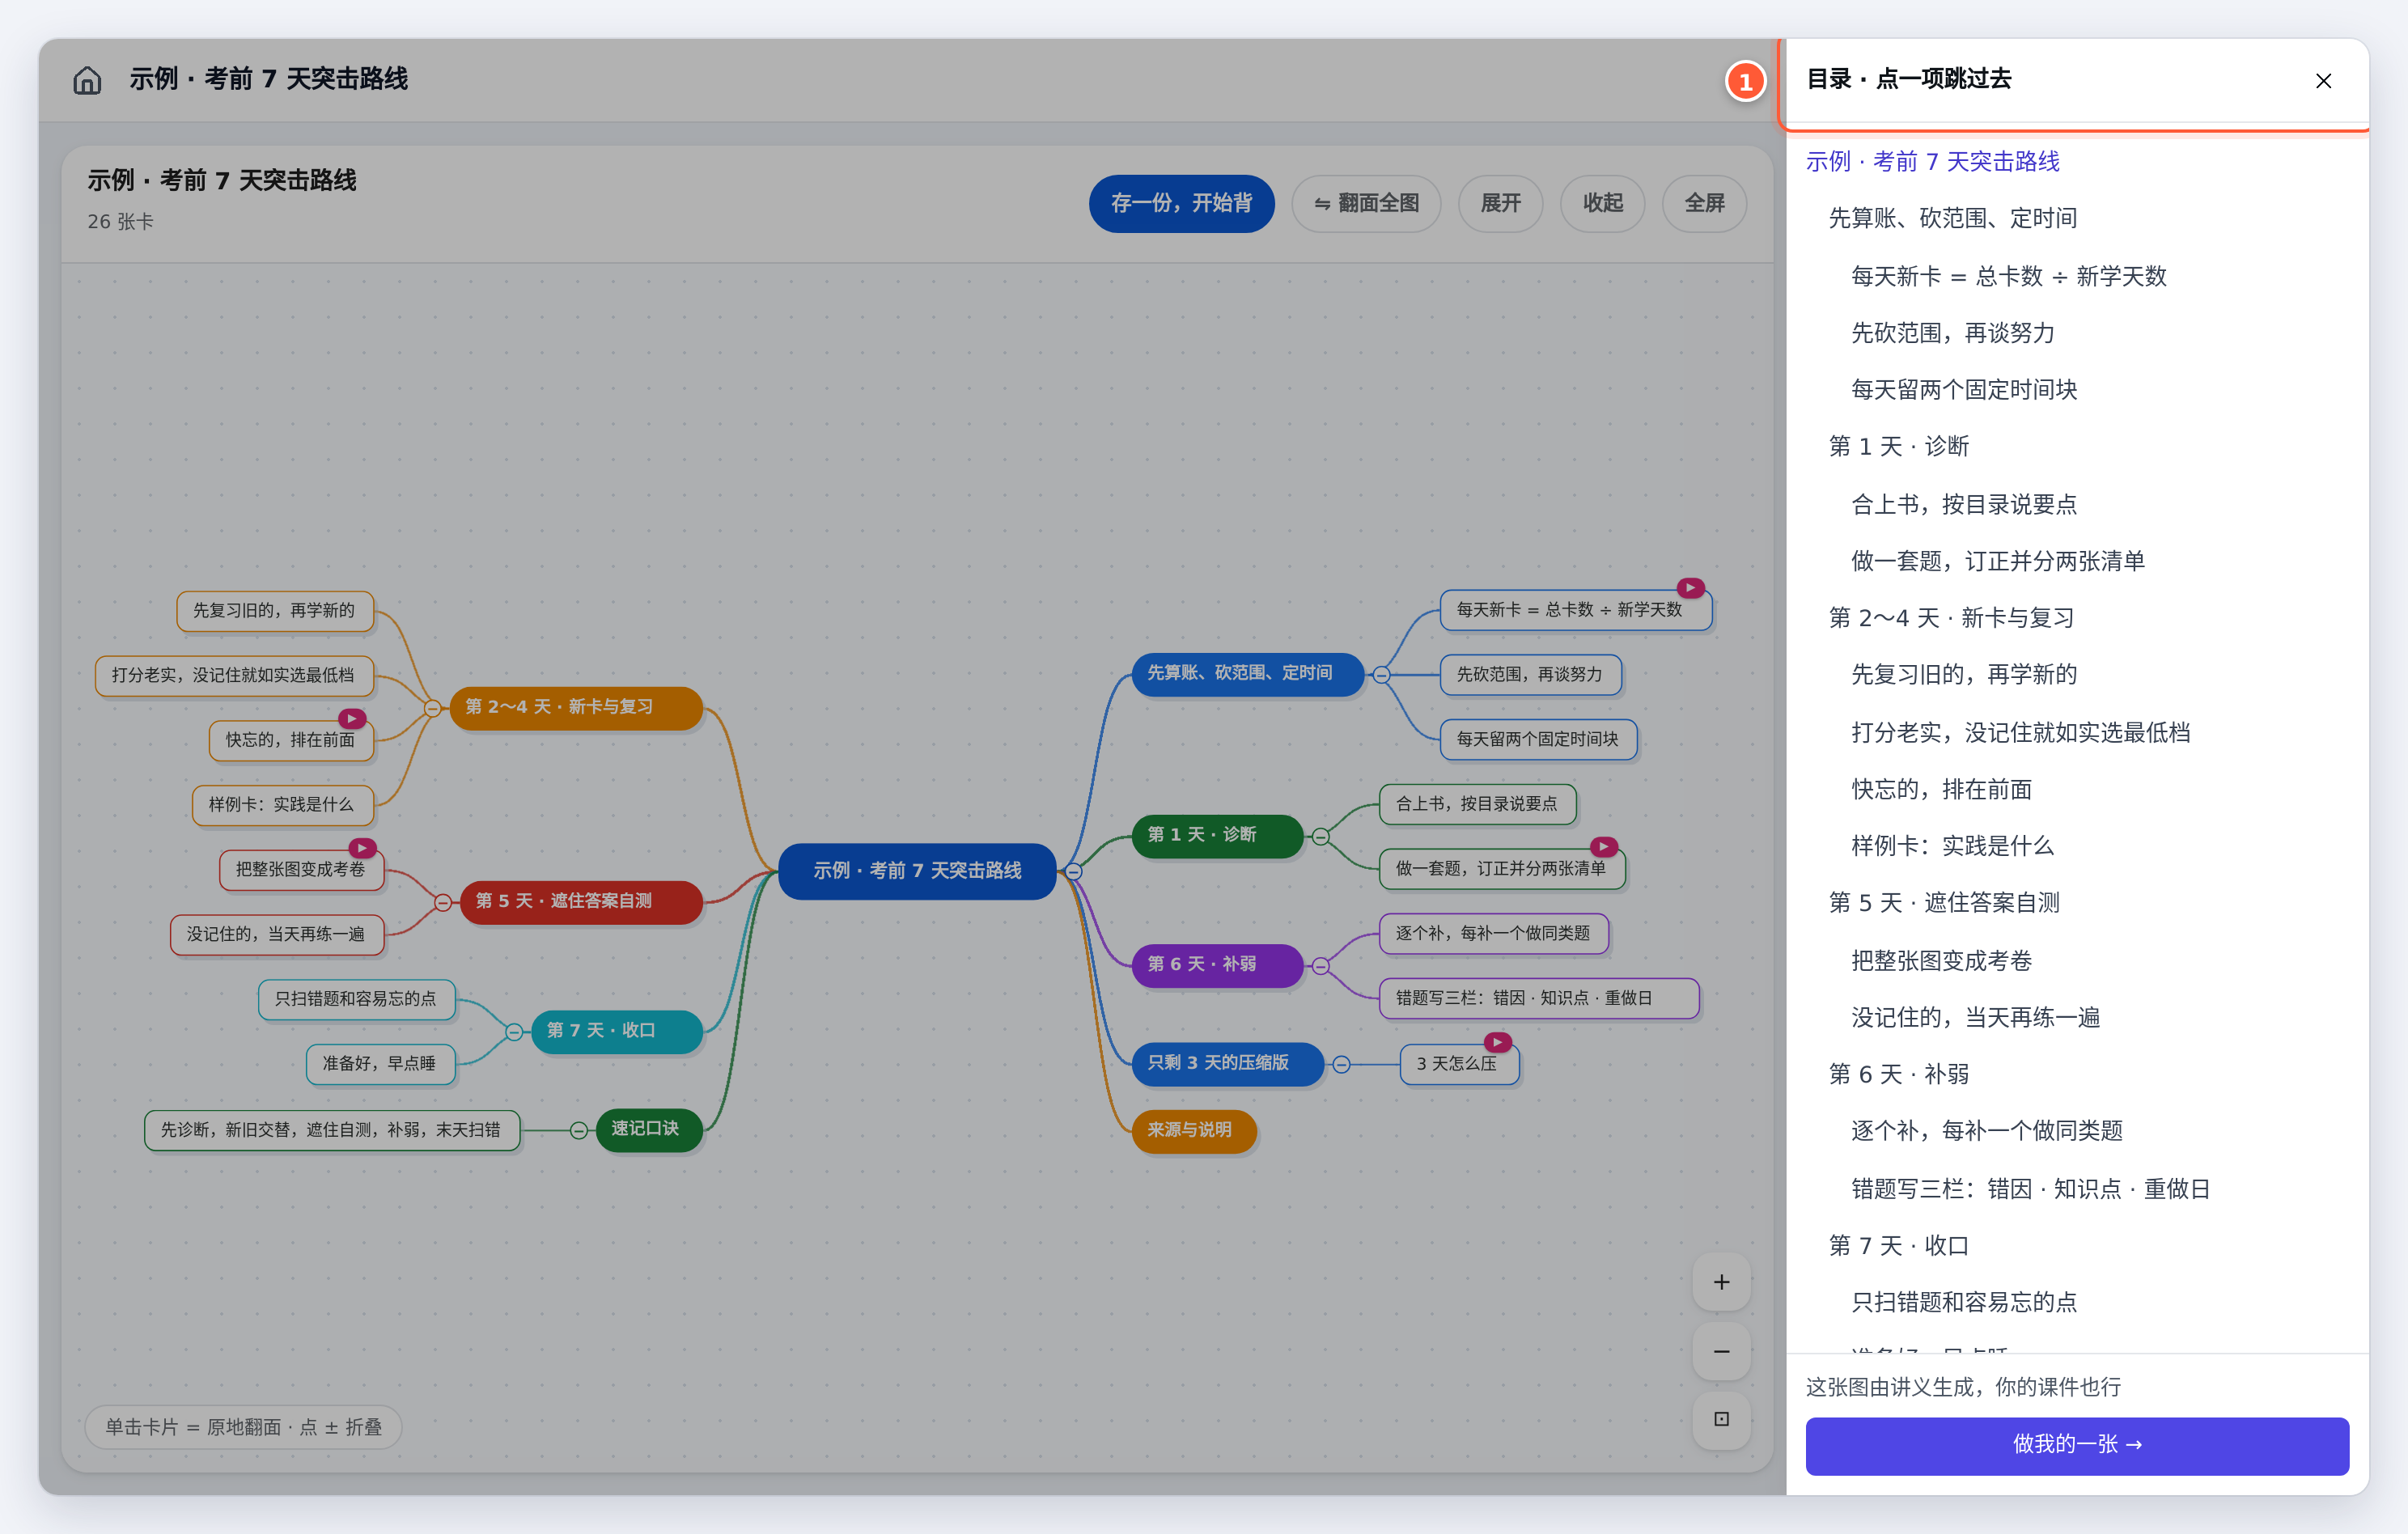Jump to 没记住的，当天再练一遍 in outline
The width and height of the screenshot is (2408, 1534).
1975,1017
